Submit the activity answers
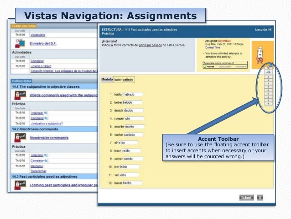This screenshot has width=291, height=219. pos(246,198)
